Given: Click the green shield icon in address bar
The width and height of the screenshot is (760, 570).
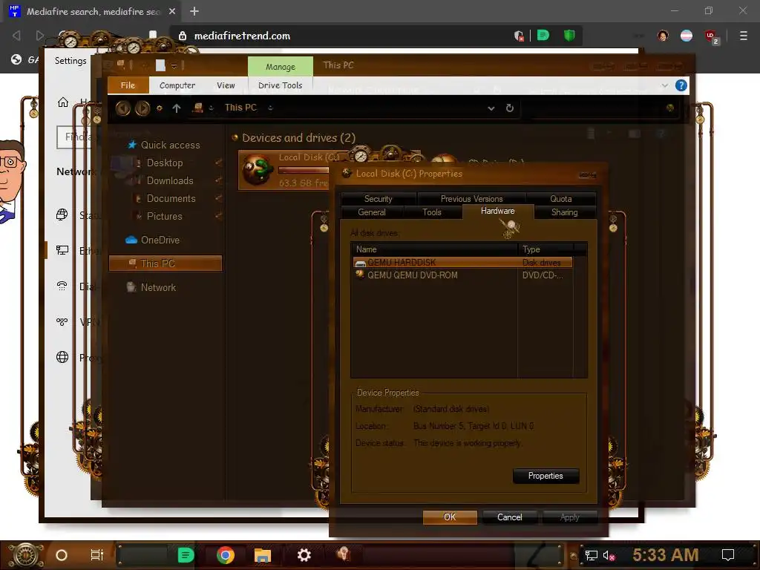Looking at the screenshot, I should click(569, 36).
